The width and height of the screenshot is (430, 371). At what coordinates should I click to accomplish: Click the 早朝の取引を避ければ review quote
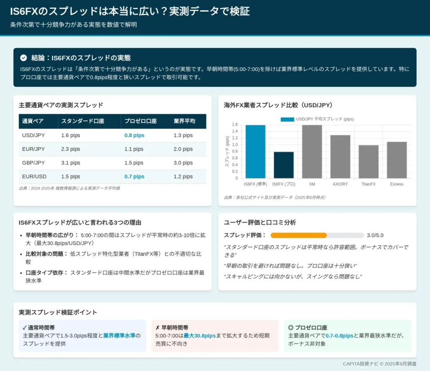tap(290, 266)
